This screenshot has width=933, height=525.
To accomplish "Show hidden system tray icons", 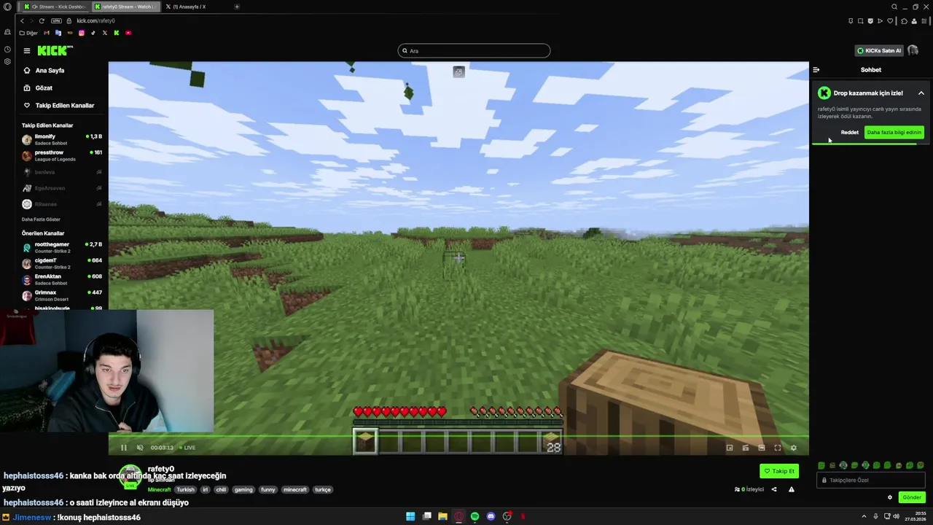I will (864, 516).
